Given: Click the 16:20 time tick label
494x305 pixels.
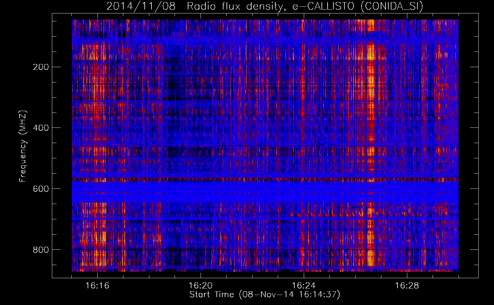Looking at the screenshot, I should pos(201,286).
